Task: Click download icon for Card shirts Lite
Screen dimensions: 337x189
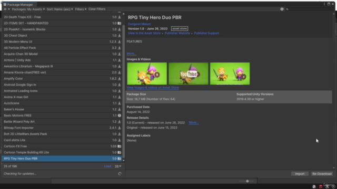Action: coord(120,140)
